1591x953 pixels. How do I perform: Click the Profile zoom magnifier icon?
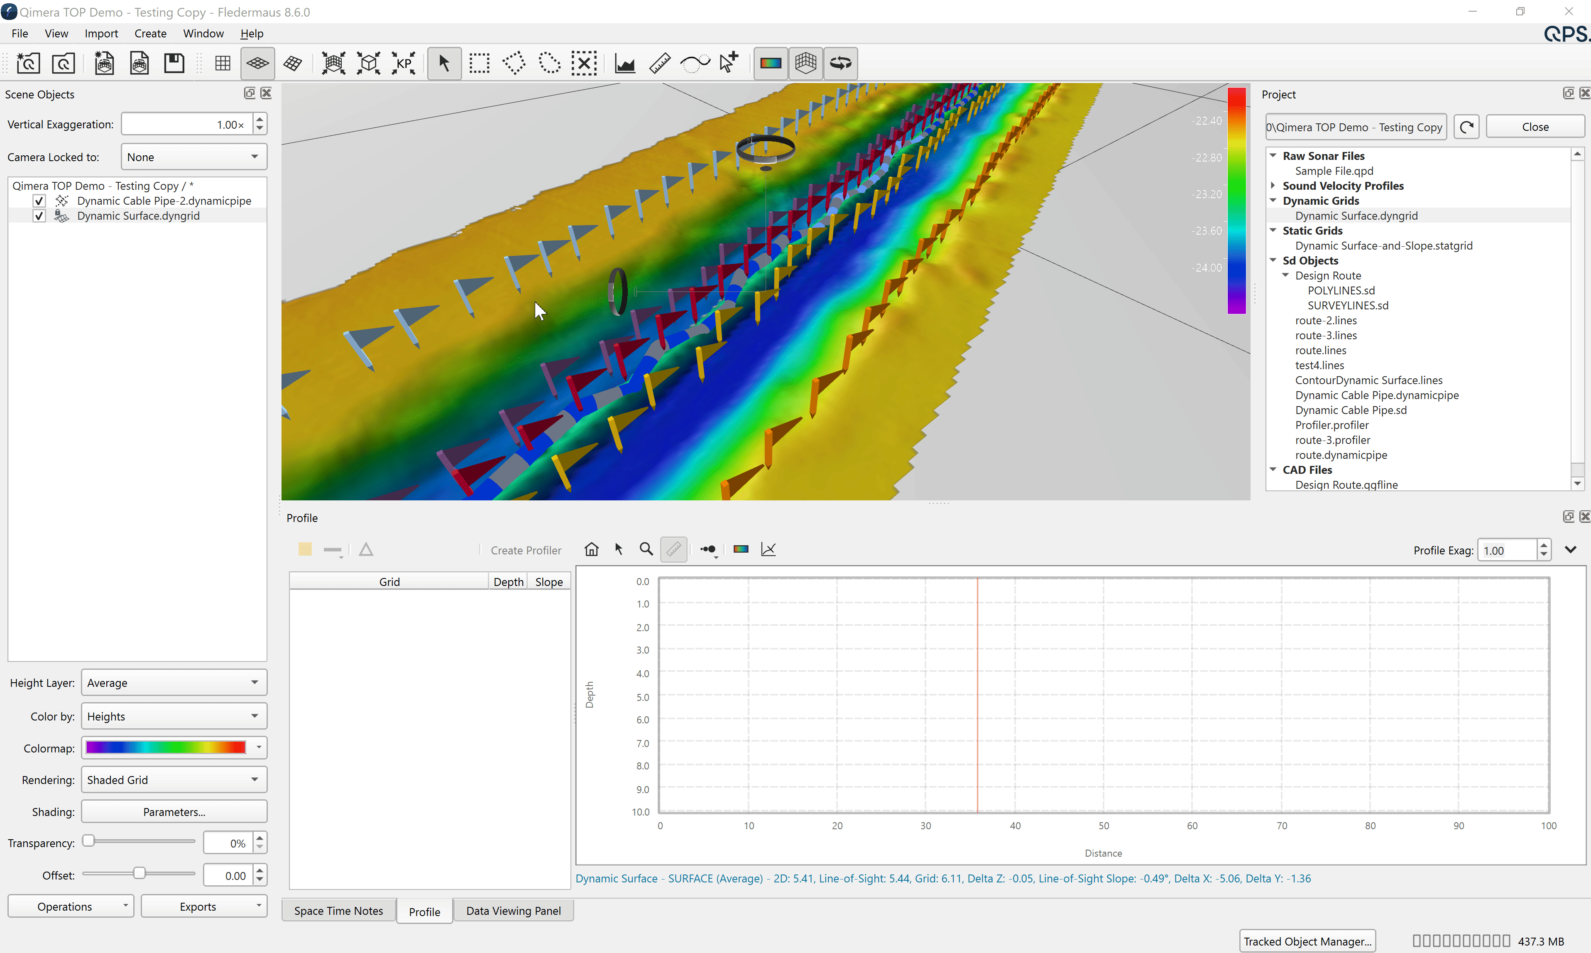[646, 549]
